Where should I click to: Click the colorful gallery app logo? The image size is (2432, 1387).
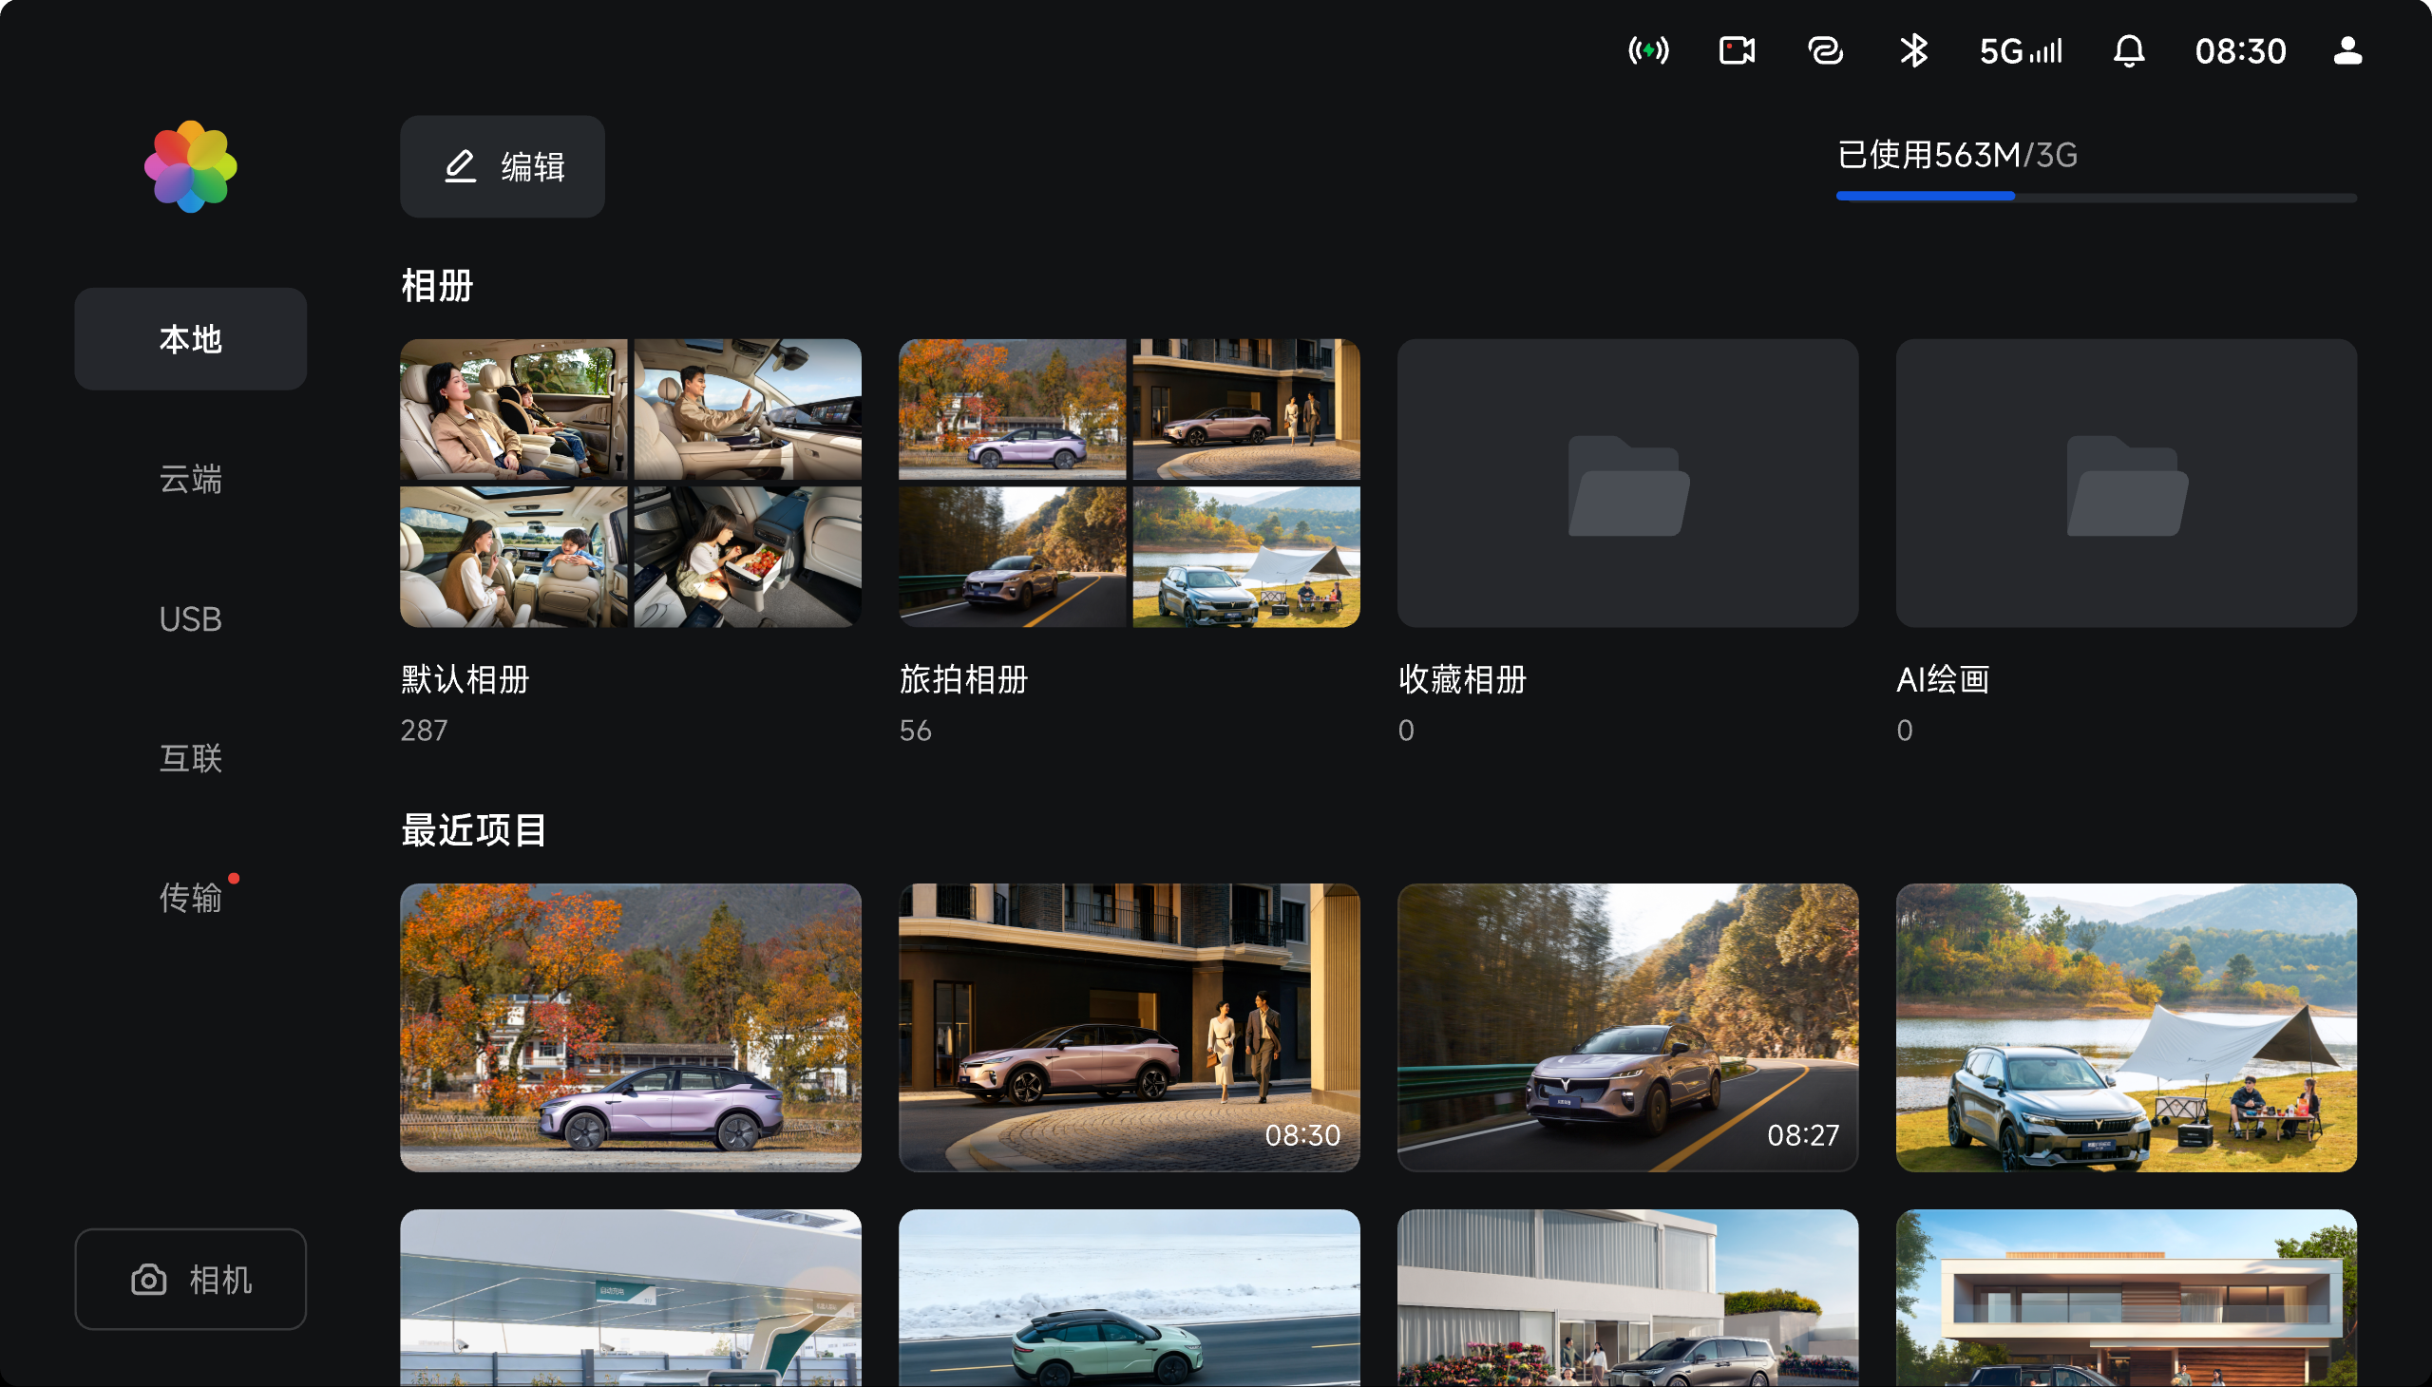[x=191, y=166]
